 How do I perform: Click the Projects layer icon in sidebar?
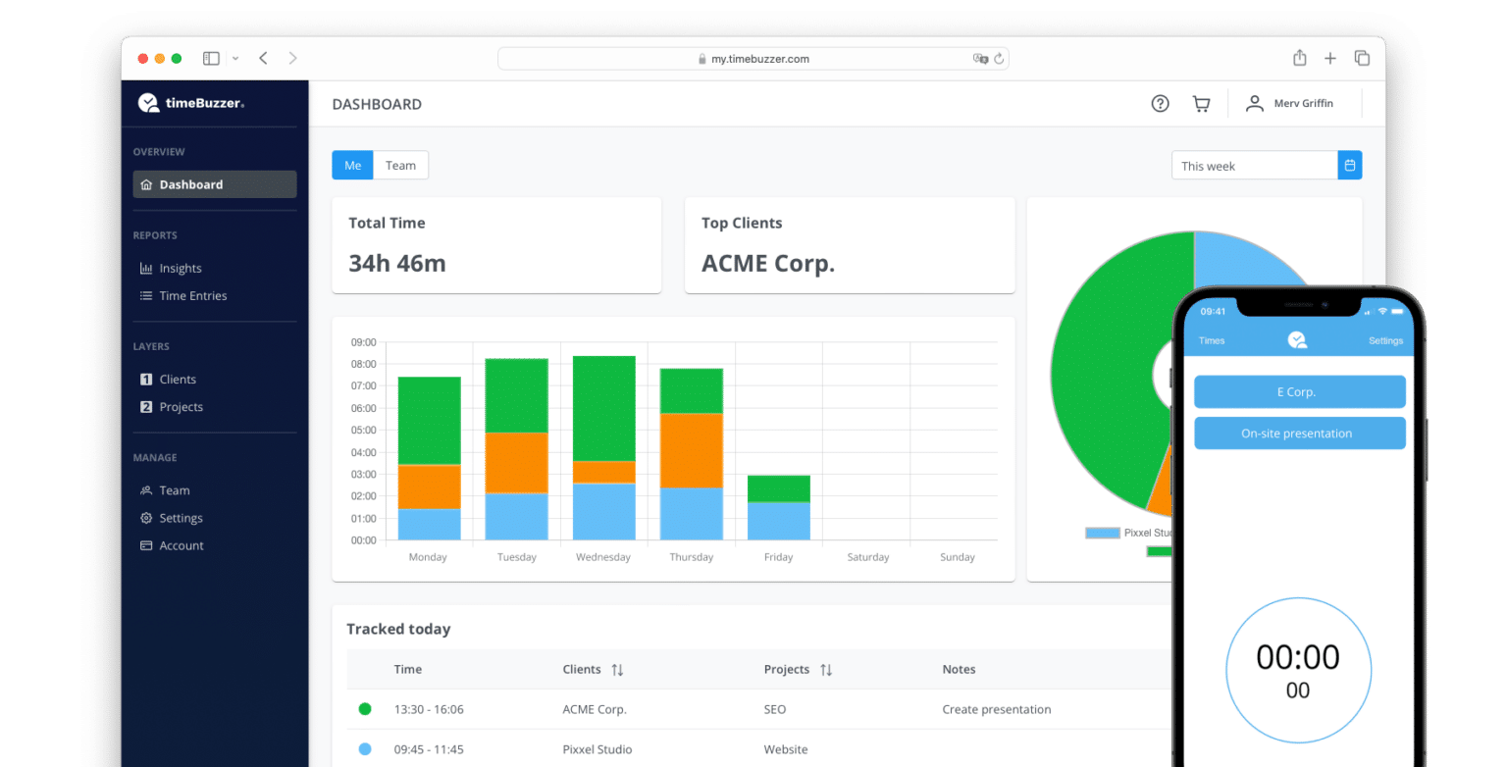coord(146,406)
